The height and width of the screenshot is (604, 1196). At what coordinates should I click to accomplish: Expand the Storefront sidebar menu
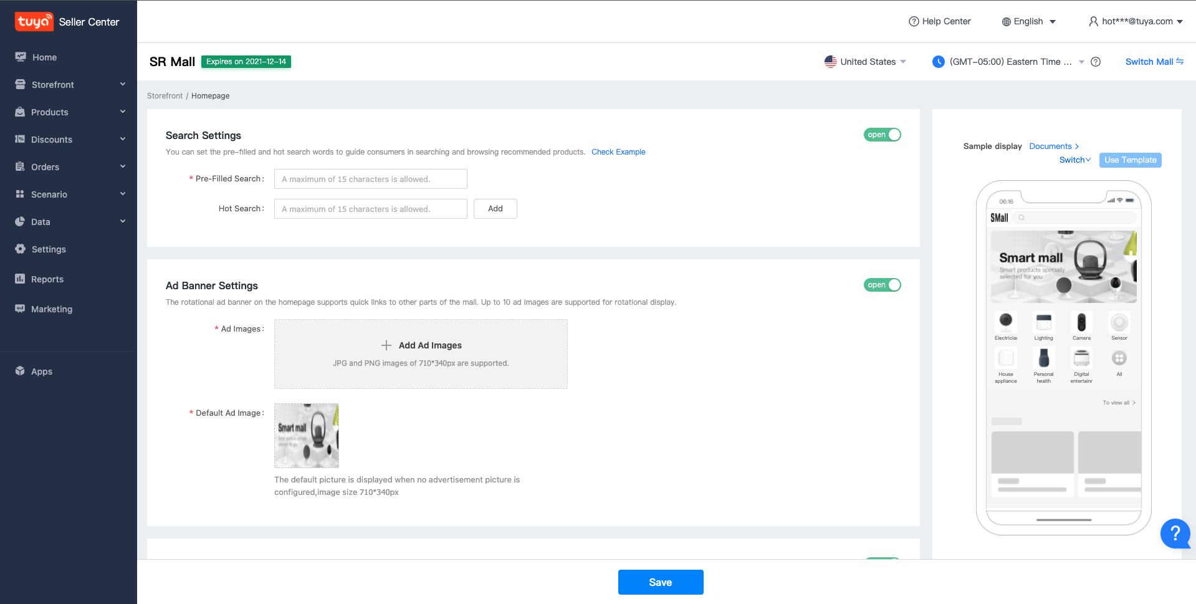[x=69, y=84]
